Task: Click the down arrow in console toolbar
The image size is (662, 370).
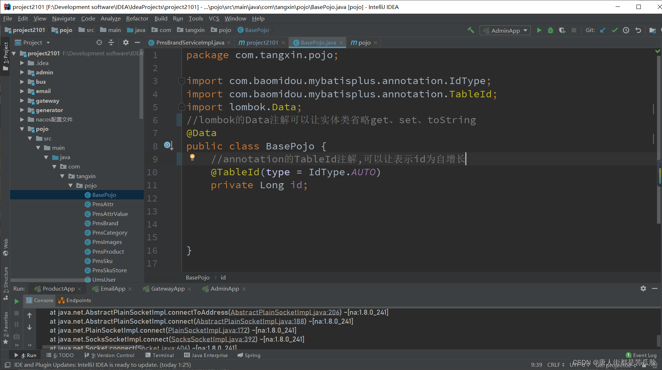Action: pyautogui.click(x=29, y=327)
